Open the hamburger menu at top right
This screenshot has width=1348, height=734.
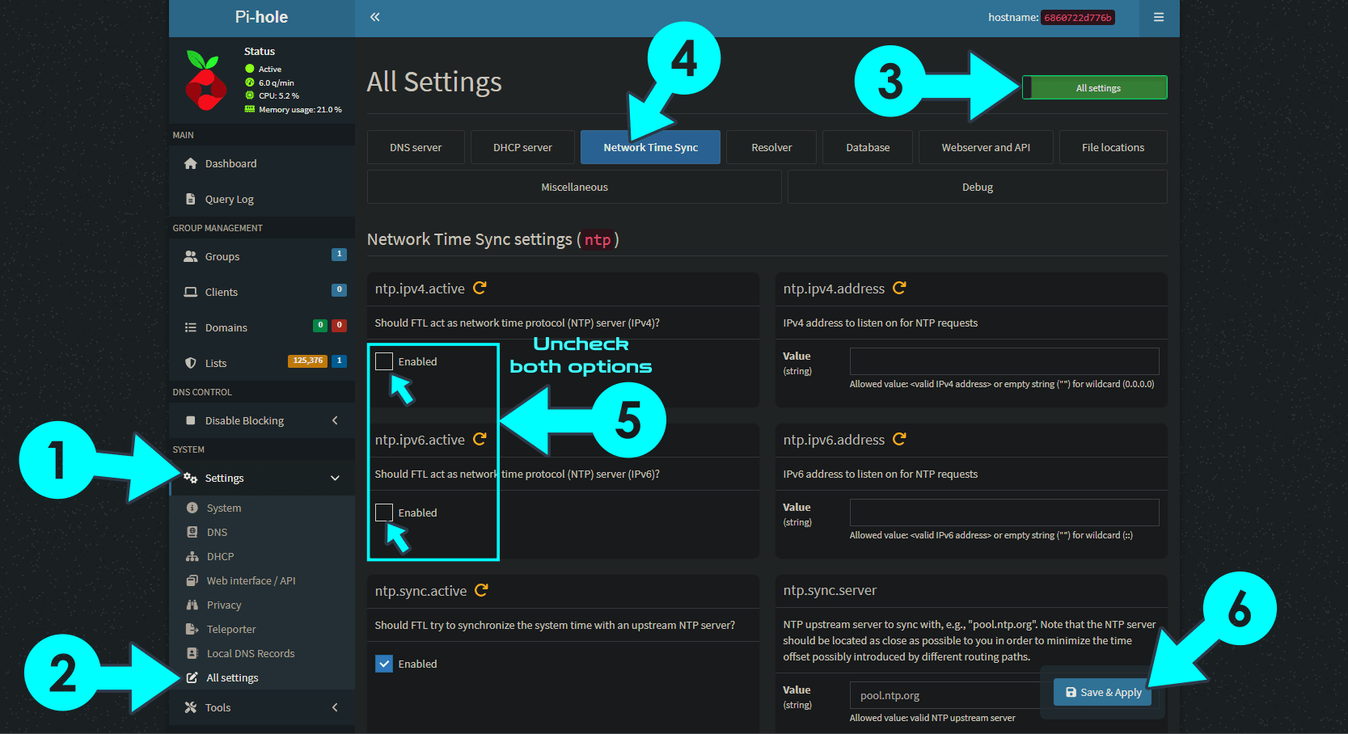click(1159, 17)
